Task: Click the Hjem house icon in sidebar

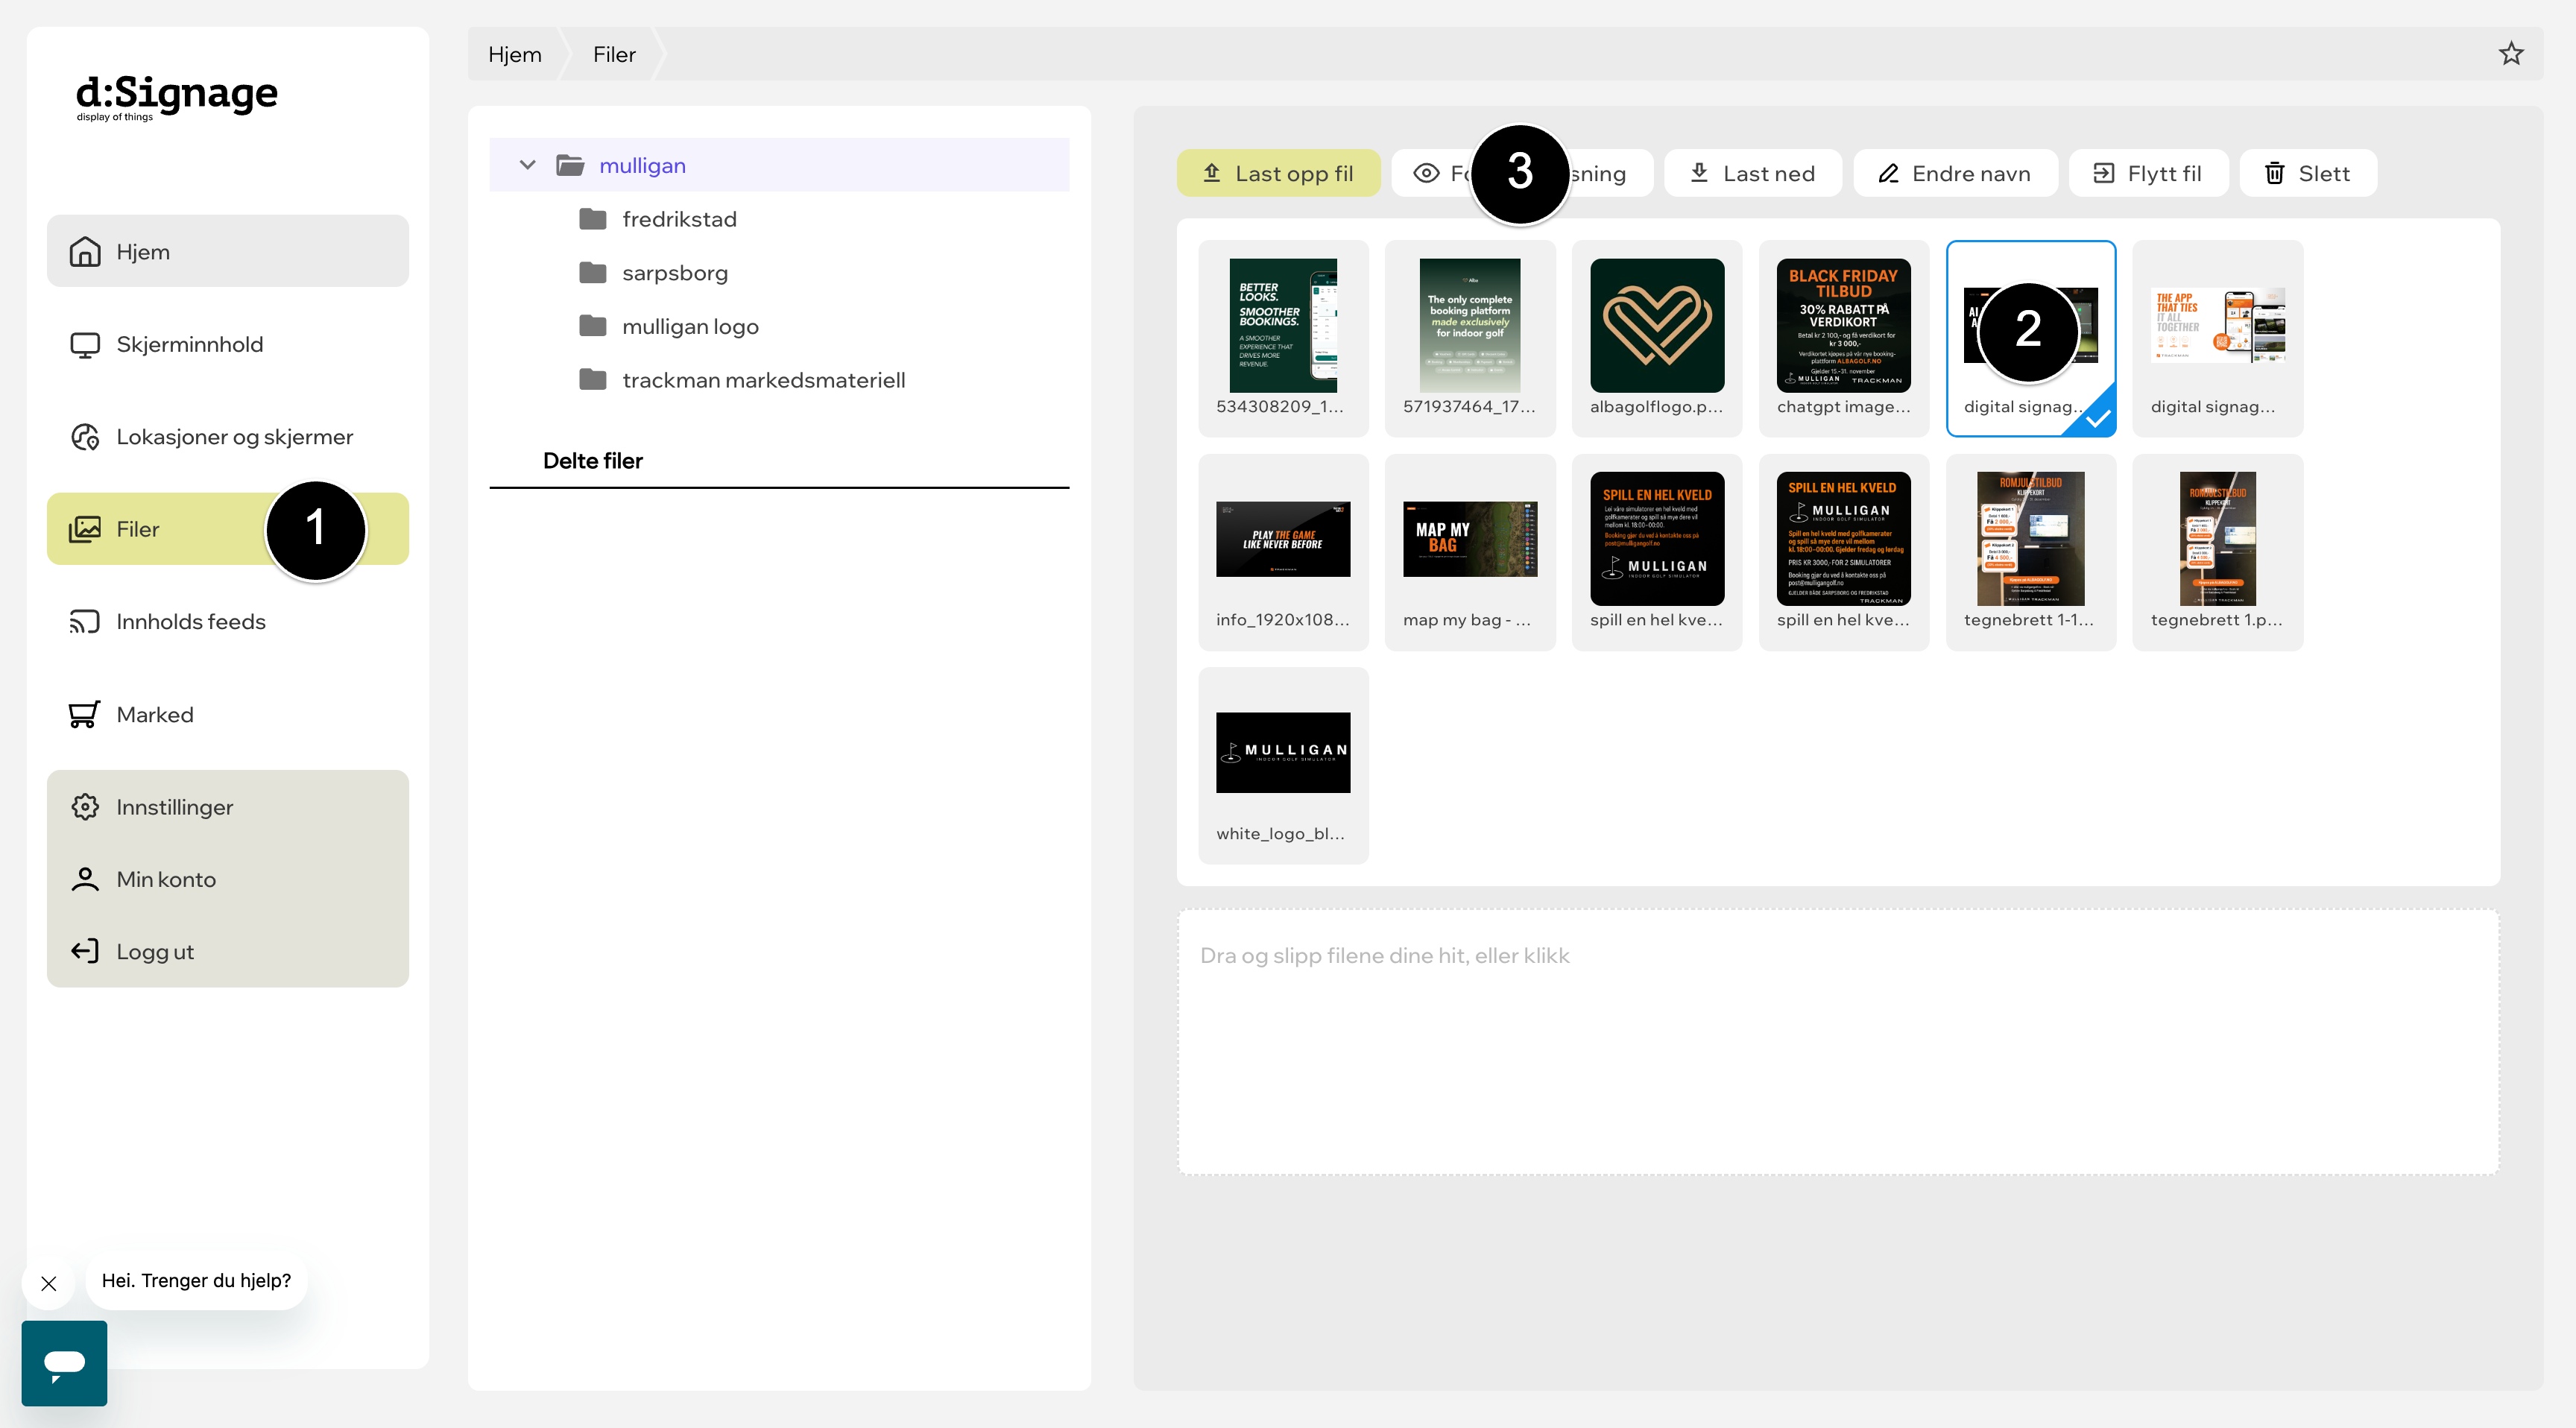Action: (x=85, y=251)
